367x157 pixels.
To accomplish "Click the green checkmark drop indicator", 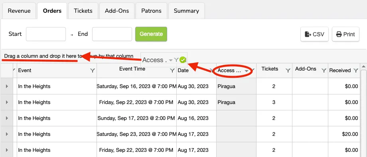I will pos(183,60).
